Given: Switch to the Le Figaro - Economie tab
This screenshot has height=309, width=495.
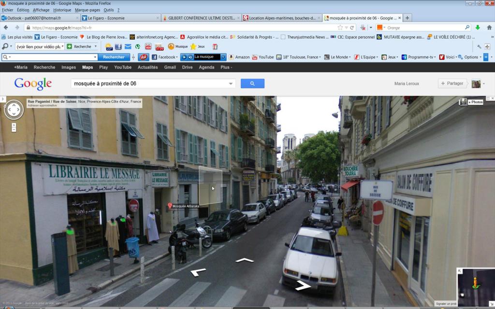Looking at the screenshot, I should coord(121,18).
